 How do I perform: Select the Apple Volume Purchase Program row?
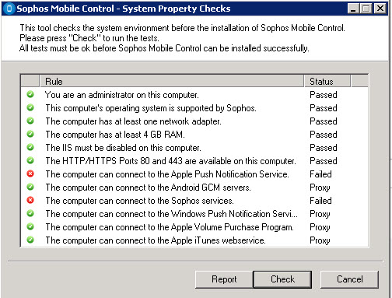click(194, 227)
